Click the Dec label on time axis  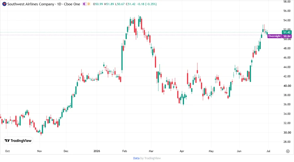click(x=66, y=151)
